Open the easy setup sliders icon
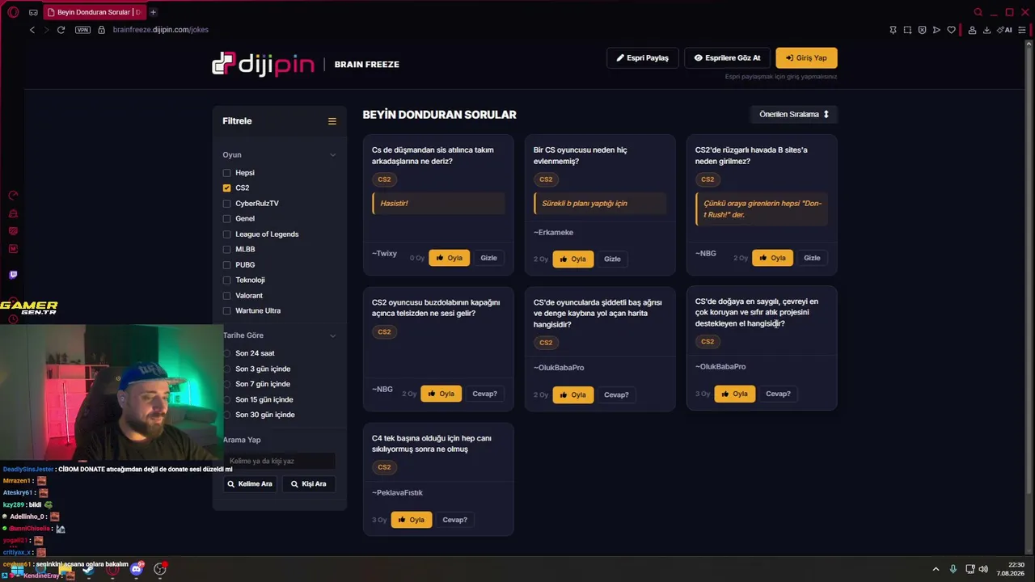1035x582 pixels. [x=1022, y=30]
